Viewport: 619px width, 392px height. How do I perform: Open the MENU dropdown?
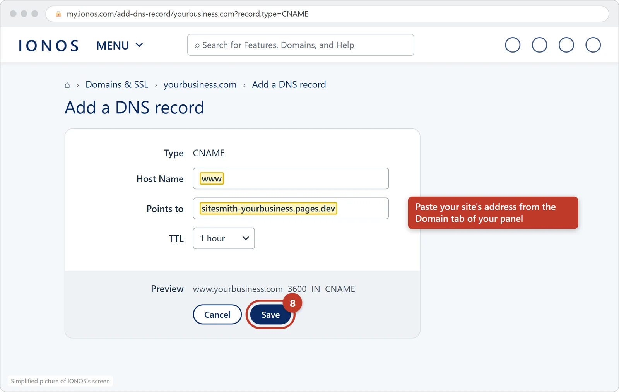pos(120,45)
